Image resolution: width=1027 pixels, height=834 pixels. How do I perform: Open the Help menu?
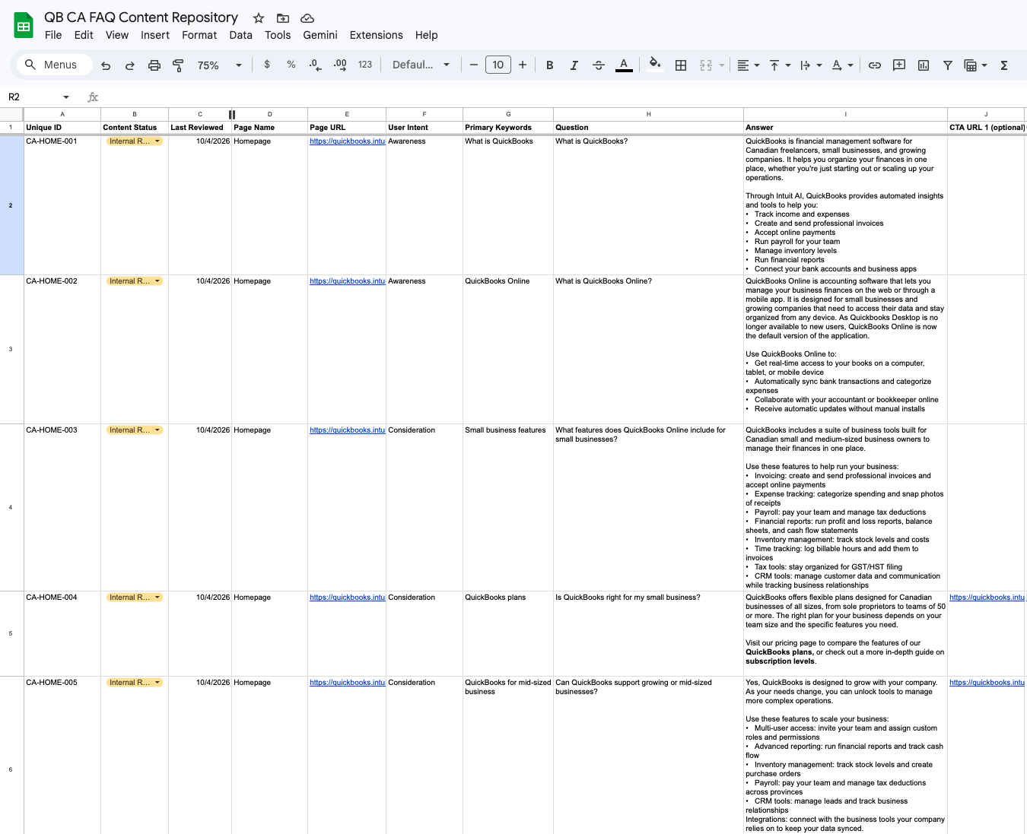point(427,35)
